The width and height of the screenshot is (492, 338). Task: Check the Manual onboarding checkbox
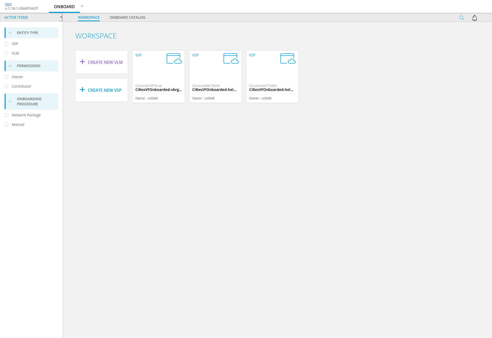(6, 125)
